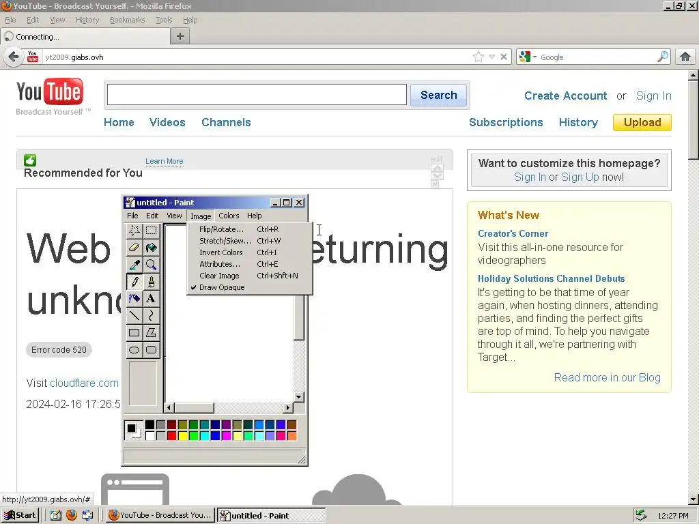Click Paint canvas scroll down arrow
The height and width of the screenshot is (524, 699).
point(299,396)
